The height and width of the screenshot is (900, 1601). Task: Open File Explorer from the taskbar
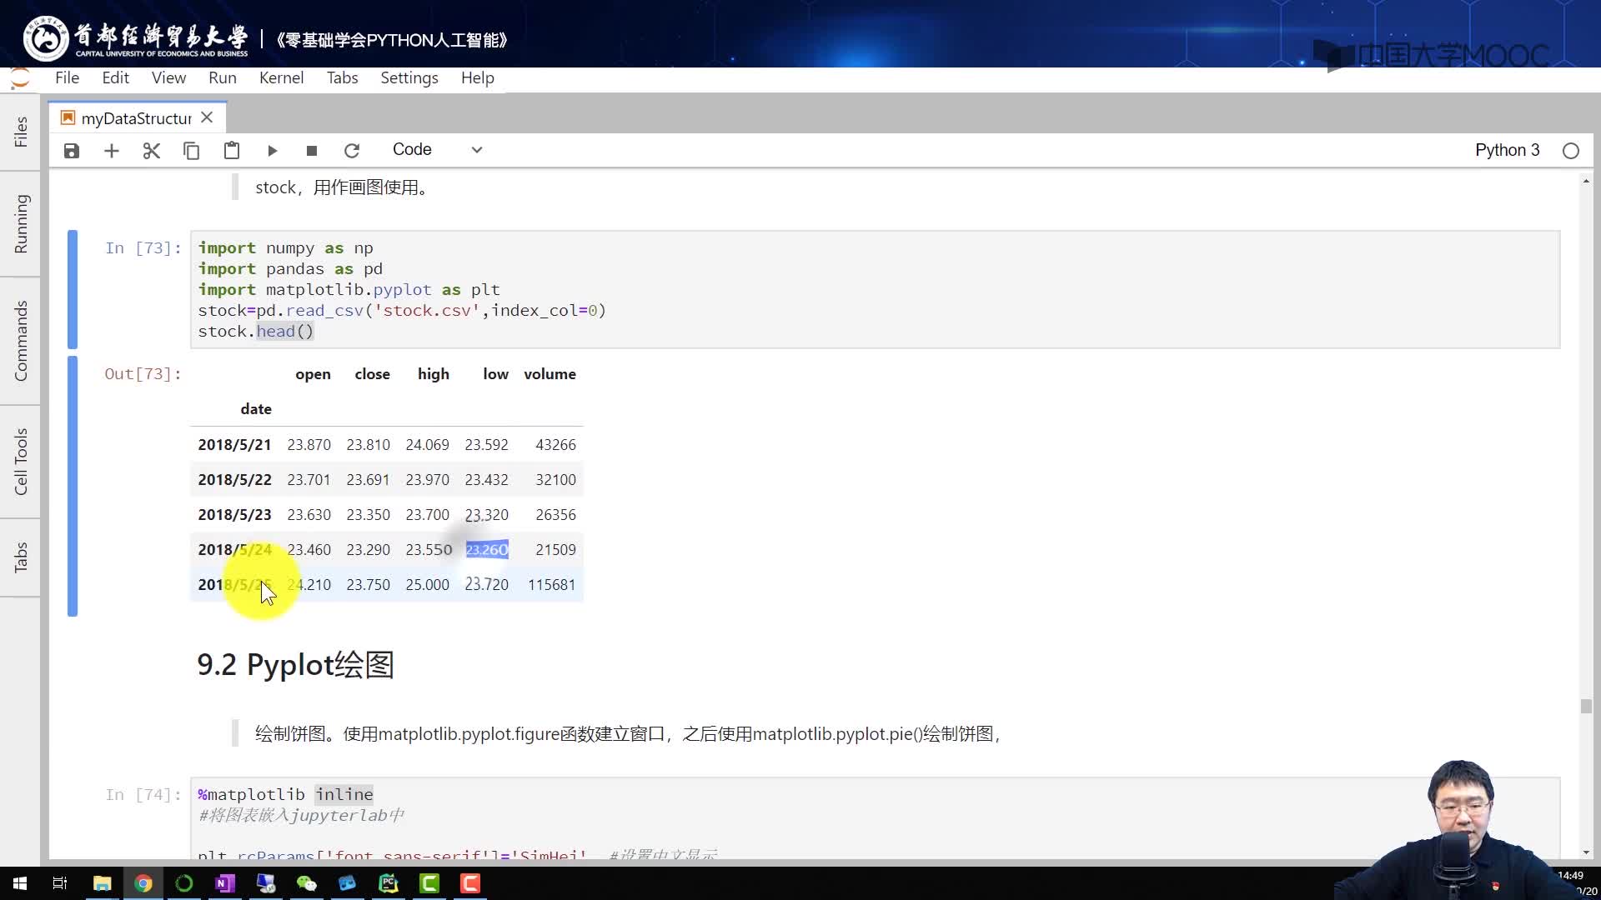point(102,883)
